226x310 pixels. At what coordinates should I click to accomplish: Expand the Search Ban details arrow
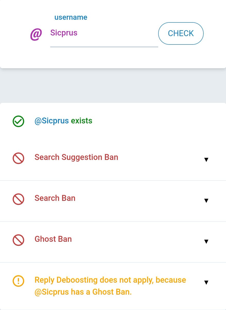(206, 200)
